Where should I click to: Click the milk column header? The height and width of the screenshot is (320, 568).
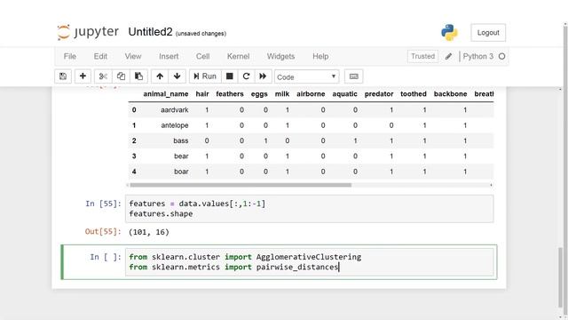(x=282, y=94)
